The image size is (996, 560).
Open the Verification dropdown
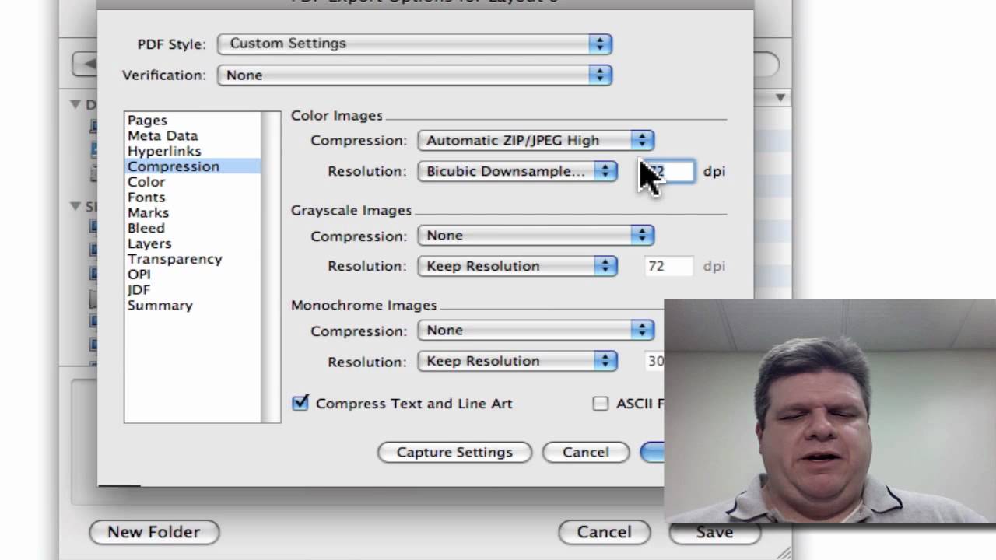[415, 75]
